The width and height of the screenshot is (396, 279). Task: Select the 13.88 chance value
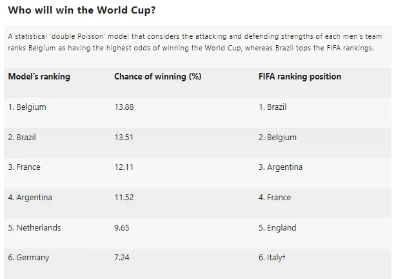point(124,107)
